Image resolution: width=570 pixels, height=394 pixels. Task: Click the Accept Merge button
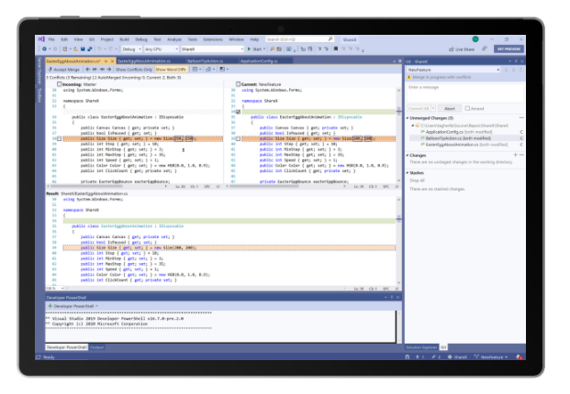click(x=64, y=70)
